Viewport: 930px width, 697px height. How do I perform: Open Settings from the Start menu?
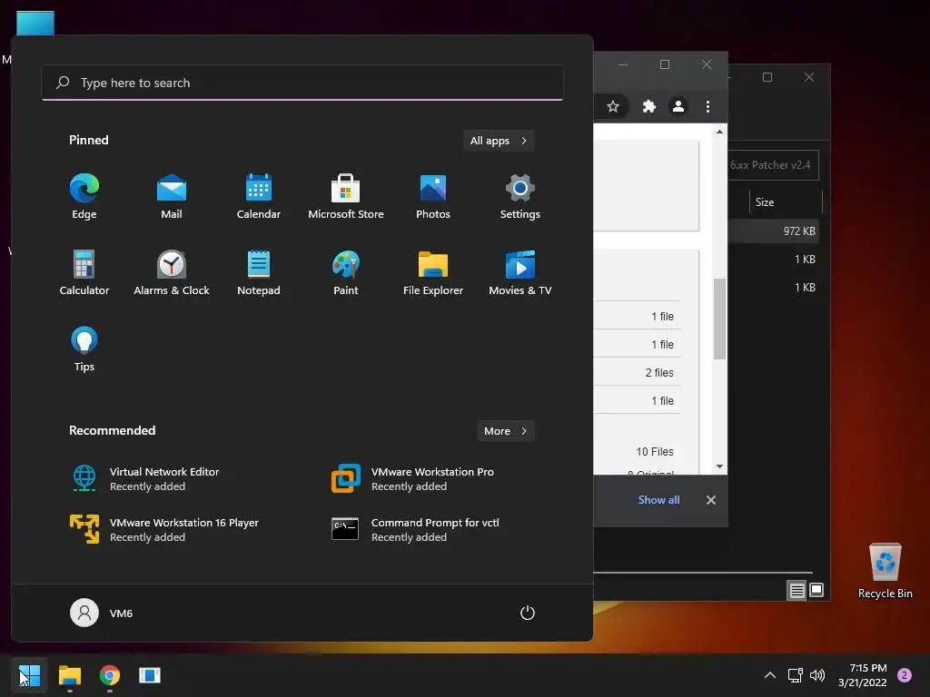coord(520,197)
